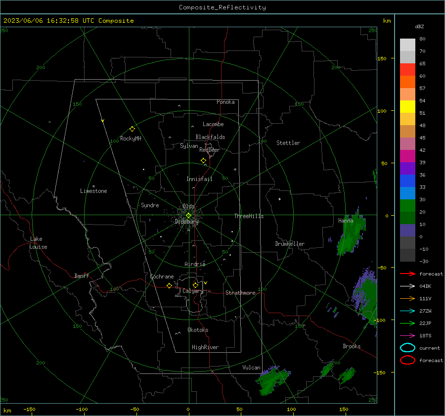Click the Brooks label

coord(352,346)
